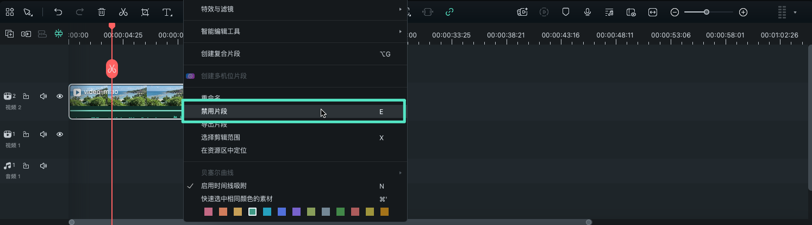Click the 贝塞尔曲线 submenu entry
The image size is (812, 225).
pos(295,173)
